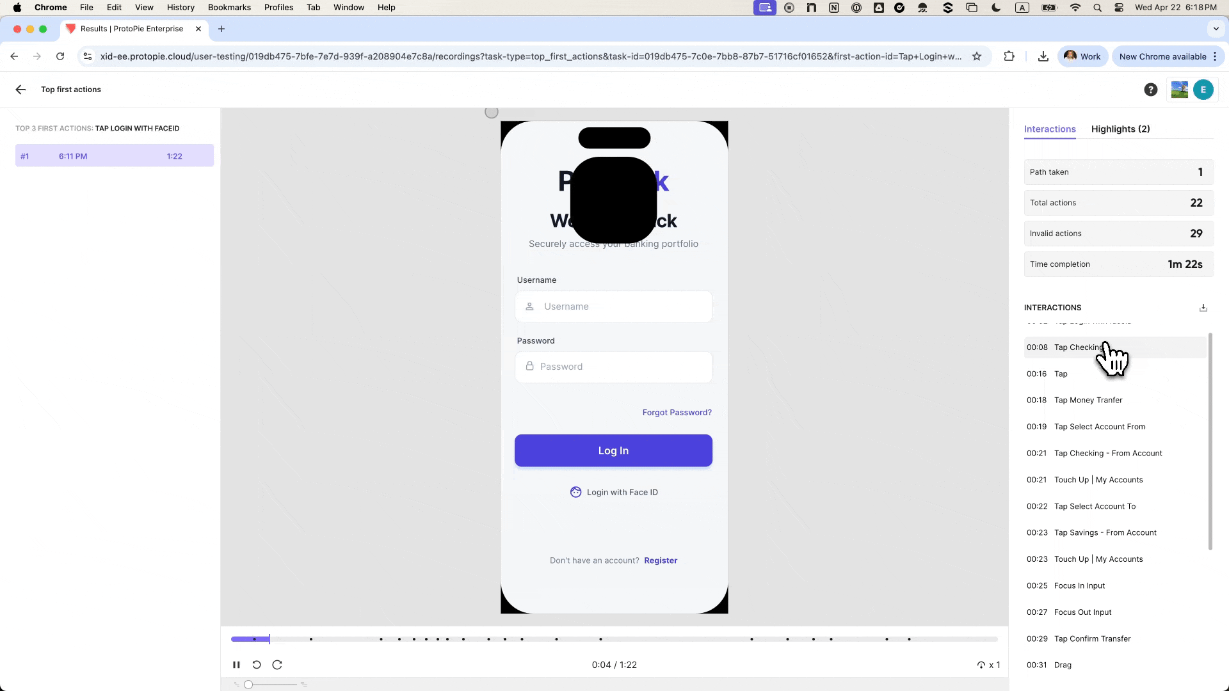Click the Invalid actions stat row
The height and width of the screenshot is (691, 1229).
tap(1118, 234)
